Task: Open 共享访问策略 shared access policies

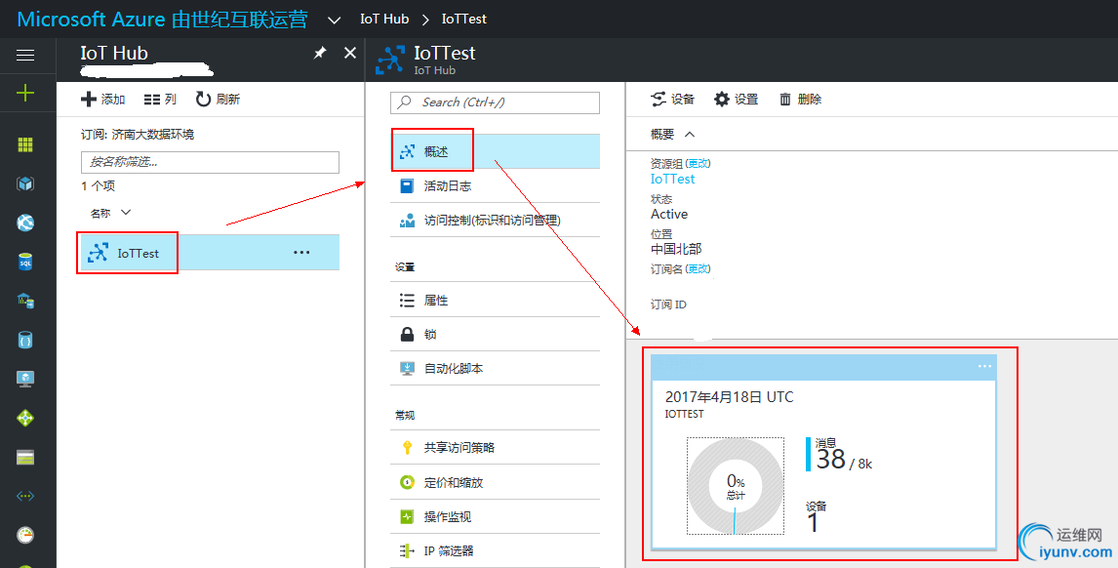Action: (x=495, y=447)
